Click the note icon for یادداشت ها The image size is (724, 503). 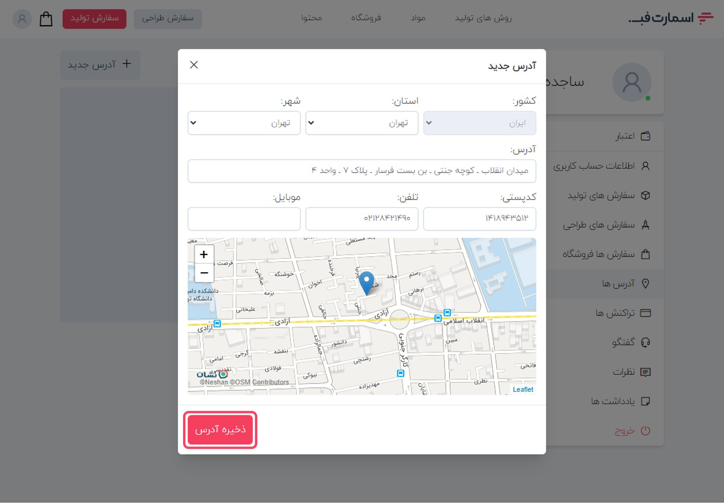click(645, 401)
